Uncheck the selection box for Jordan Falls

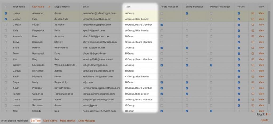point(6,19)
